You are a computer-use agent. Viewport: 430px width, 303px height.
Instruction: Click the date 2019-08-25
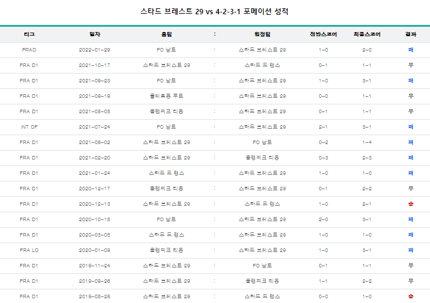pyautogui.click(x=95, y=296)
